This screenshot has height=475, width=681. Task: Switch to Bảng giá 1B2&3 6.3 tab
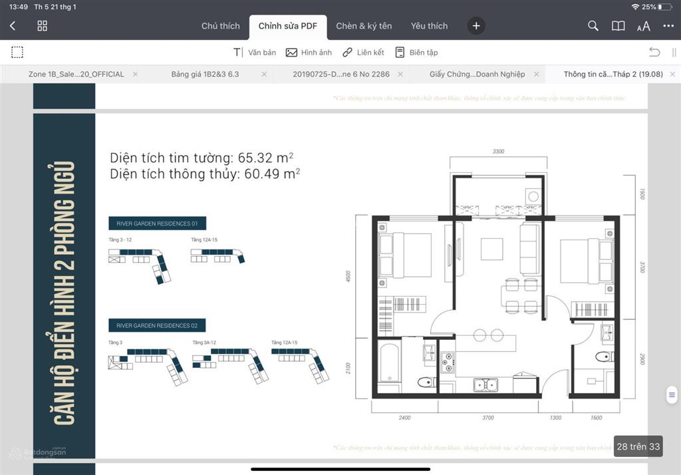[205, 75]
